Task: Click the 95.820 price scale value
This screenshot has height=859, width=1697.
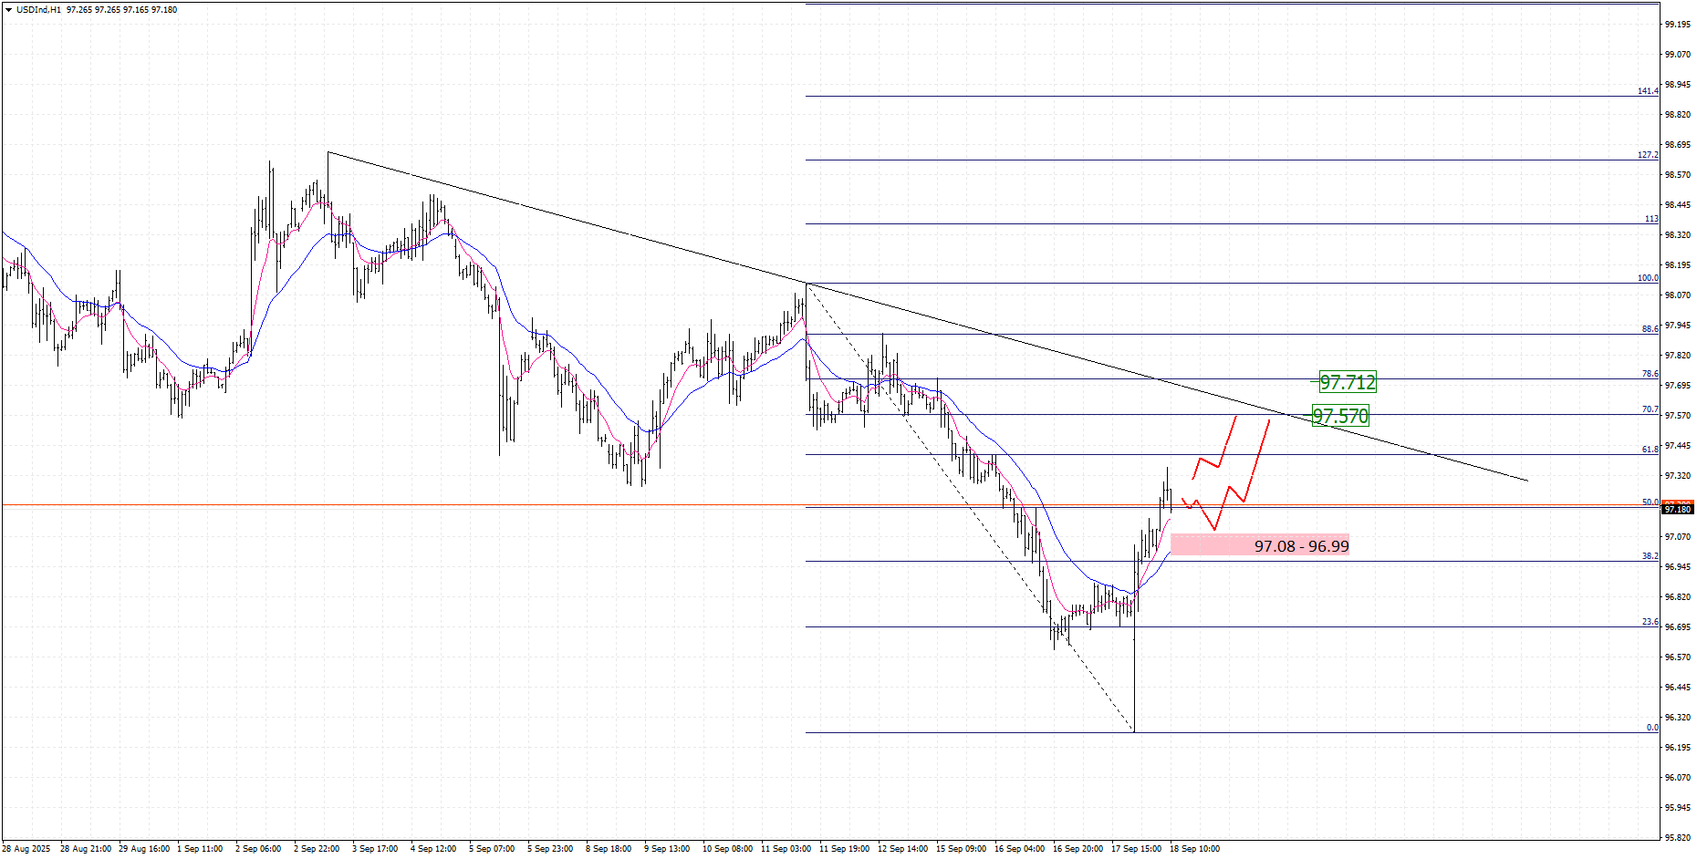Action: coord(1677,837)
